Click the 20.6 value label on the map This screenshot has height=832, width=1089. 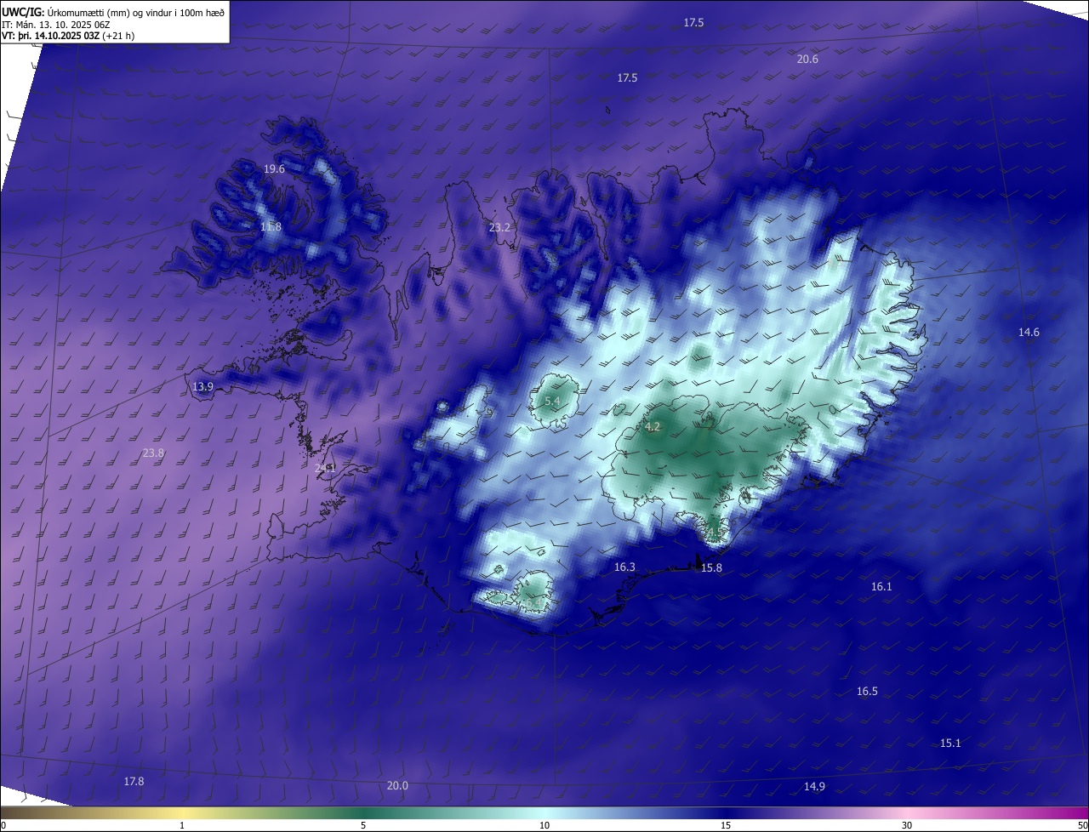point(807,60)
